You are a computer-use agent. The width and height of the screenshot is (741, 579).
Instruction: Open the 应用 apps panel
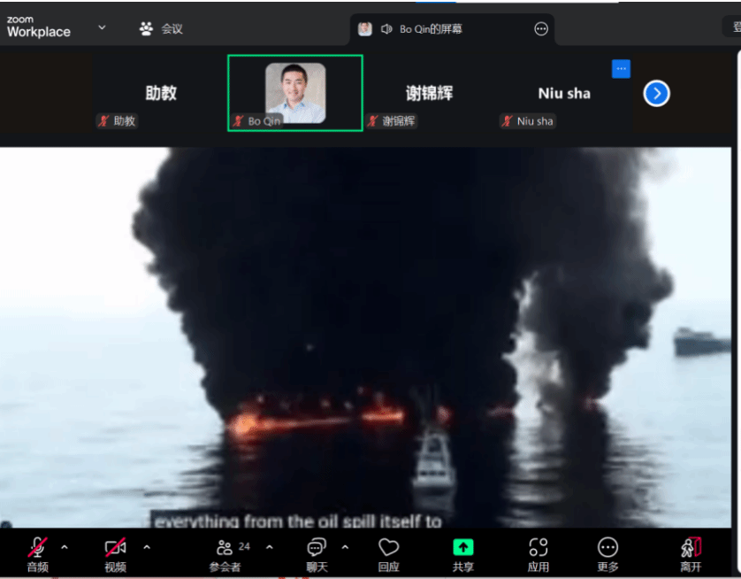click(538, 553)
